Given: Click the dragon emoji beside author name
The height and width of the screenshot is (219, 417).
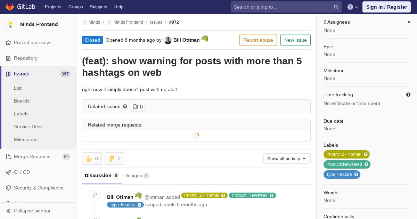Looking at the screenshot, I should tap(205, 38).
